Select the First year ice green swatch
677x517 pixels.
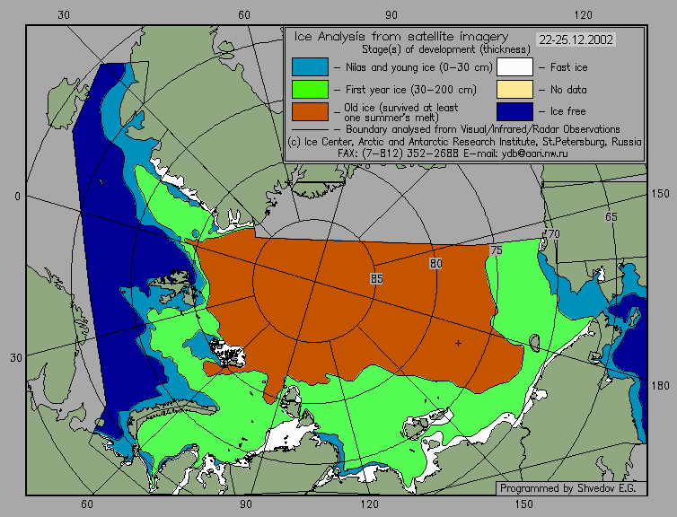click(310, 90)
